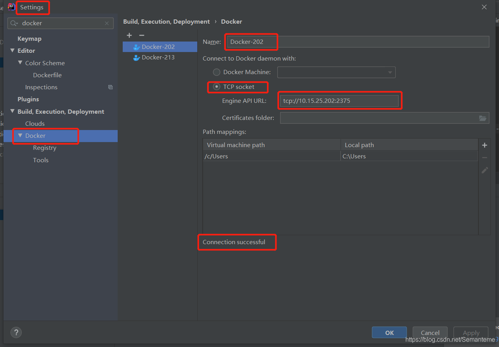Image resolution: width=499 pixels, height=347 pixels.
Task: Add a new path mapping
Action: (x=485, y=145)
